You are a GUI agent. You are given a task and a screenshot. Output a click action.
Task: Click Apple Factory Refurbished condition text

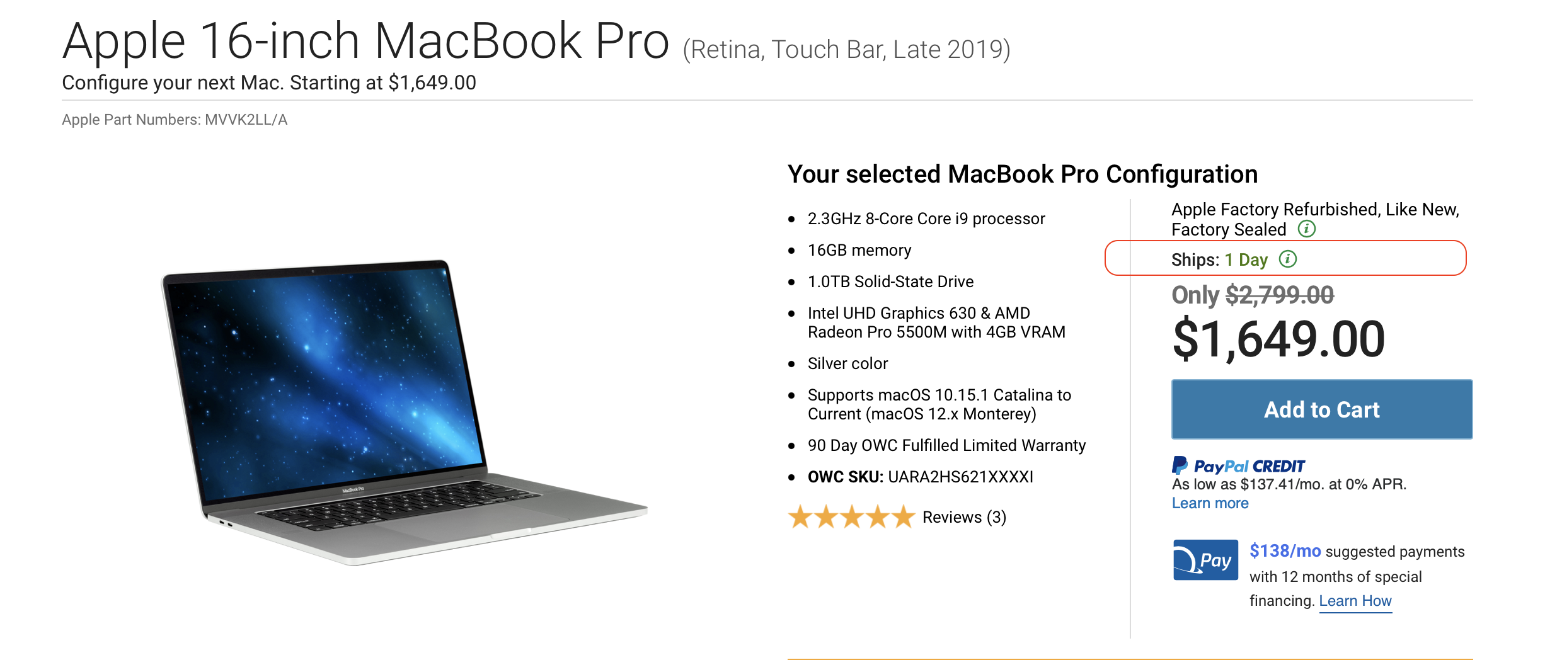[x=1315, y=219]
